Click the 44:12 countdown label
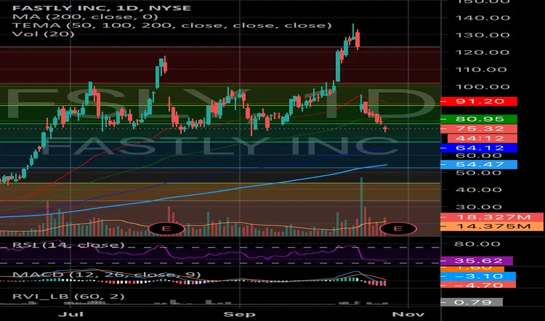The image size is (545, 321). point(482,138)
